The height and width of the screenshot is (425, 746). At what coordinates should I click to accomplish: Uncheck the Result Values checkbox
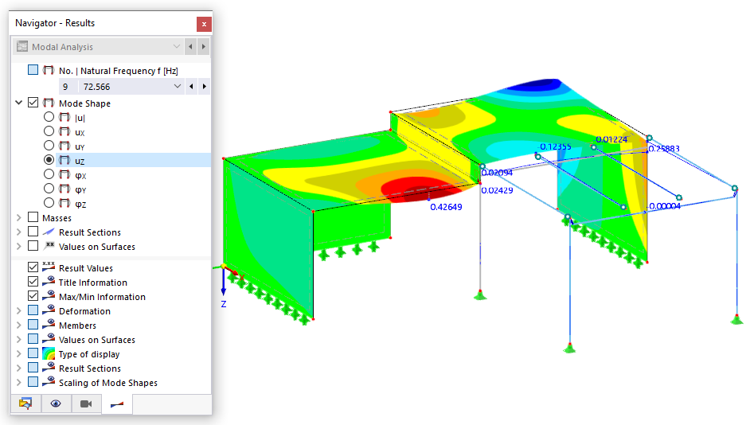click(33, 267)
